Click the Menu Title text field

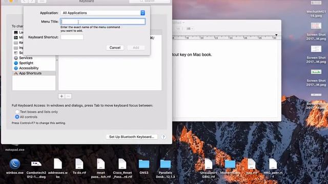click(x=102, y=21)
